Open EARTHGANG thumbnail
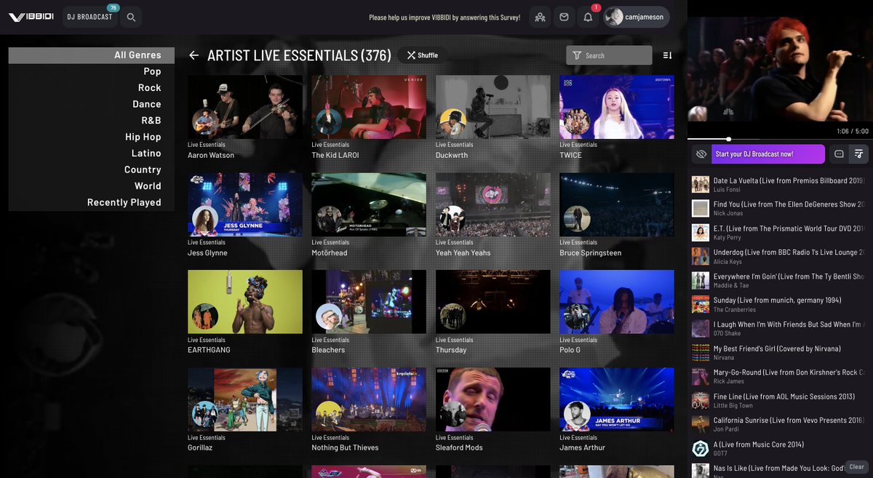The image size is (873, 478). pyautogui.click(x=245, y=302)
